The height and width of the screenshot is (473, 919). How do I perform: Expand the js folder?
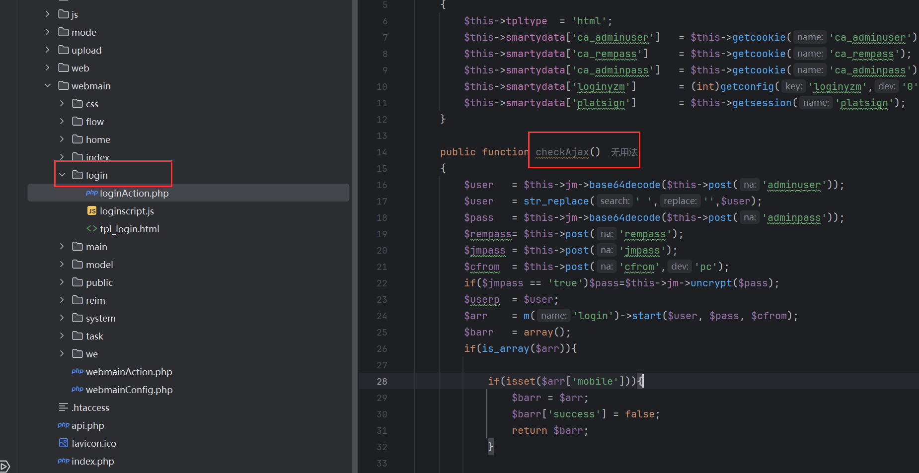(x=48, y=14)
